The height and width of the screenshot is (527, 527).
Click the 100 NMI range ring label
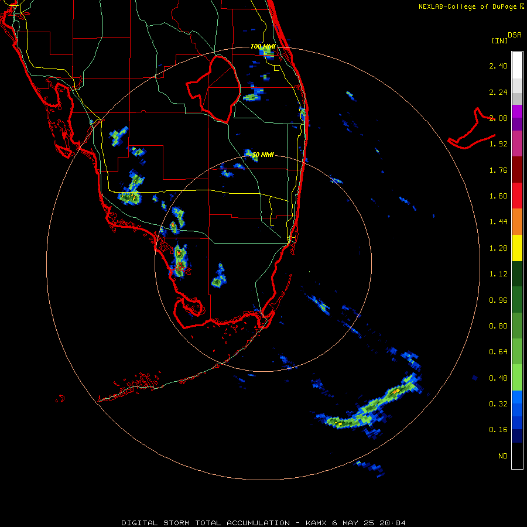coord(263,46)
